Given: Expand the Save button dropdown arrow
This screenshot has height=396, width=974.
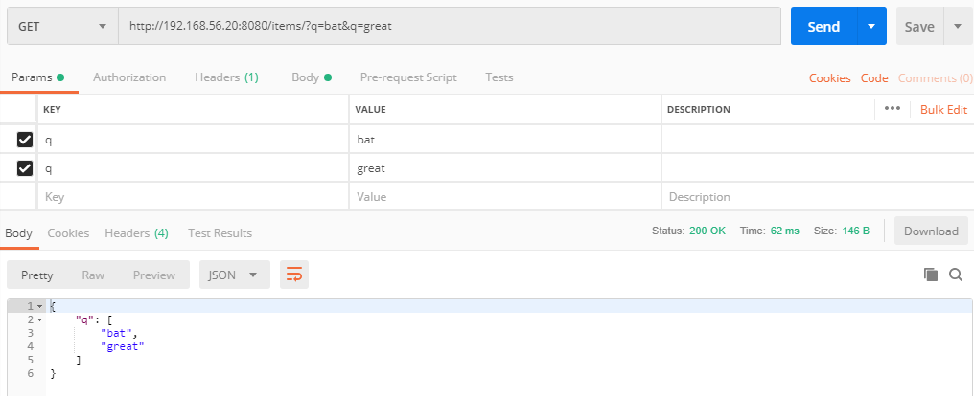Looking at the screenshot, I should (956, 26).
